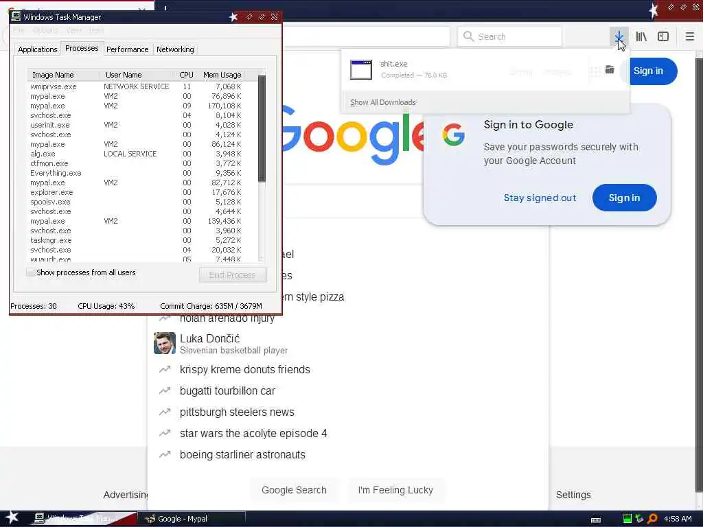
Task: Choose star wars the acolyte episode 4 suggestion
Action: 253,434
